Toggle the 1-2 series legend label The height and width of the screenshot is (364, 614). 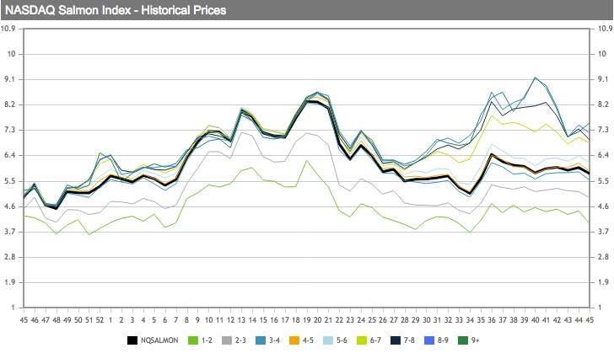click(207, 340)
